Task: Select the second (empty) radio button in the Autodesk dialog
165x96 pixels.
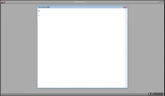Action: [39, 15]
